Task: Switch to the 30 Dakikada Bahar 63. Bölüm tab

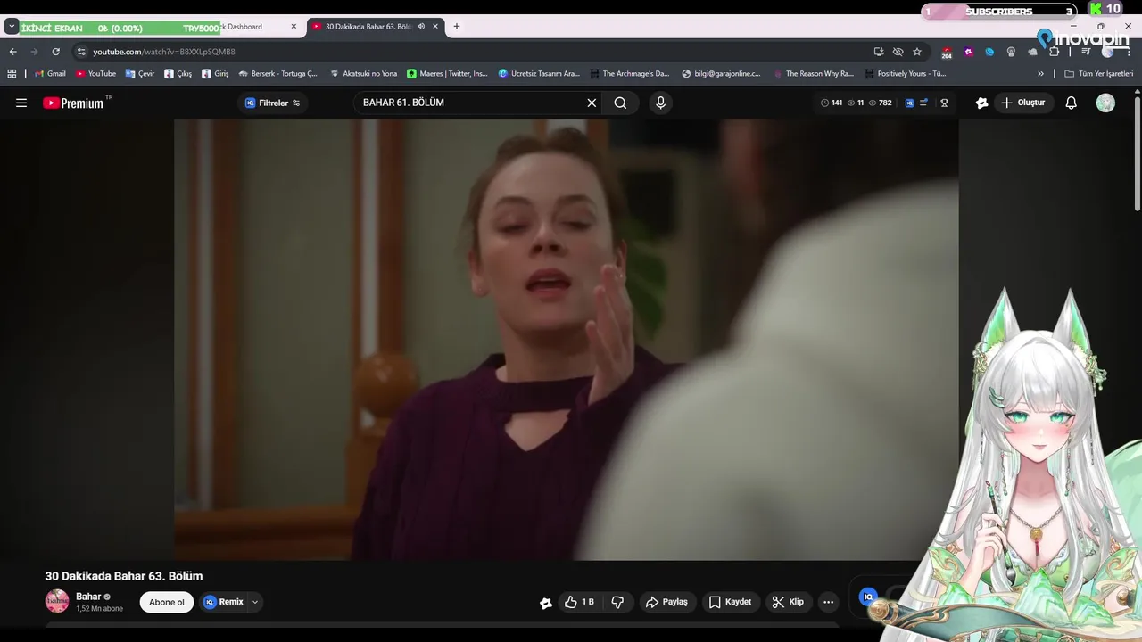Action: pyautogui.click(x=375, y=27)
